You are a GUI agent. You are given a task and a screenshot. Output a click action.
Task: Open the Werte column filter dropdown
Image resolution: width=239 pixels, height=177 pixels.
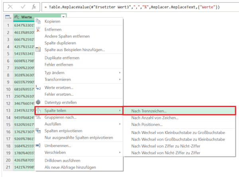[64, 17]
